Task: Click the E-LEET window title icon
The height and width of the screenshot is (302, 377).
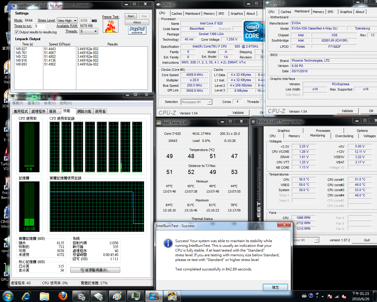Action: tap(254, 122)
